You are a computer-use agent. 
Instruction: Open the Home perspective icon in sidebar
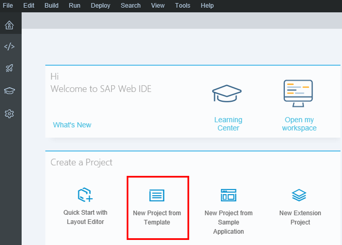[10, 25]
